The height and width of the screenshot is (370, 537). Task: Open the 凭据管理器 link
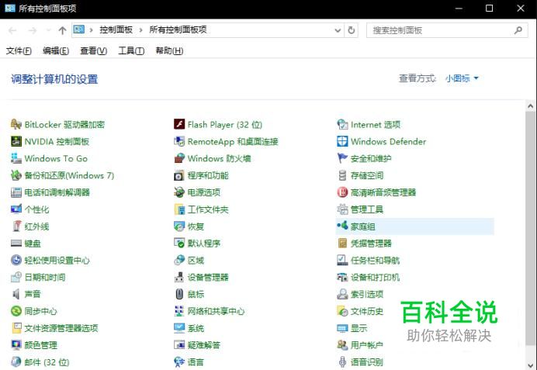(x=371, y=244)
